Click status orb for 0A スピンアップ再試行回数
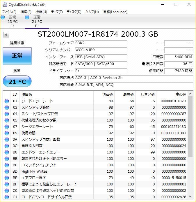 [x=7, y=140]
